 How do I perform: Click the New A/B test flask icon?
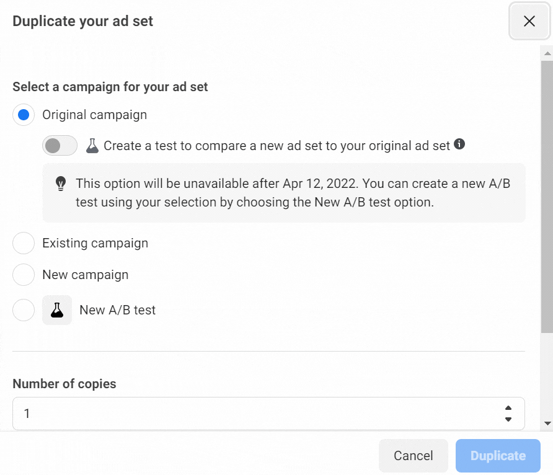coord(57,310)
